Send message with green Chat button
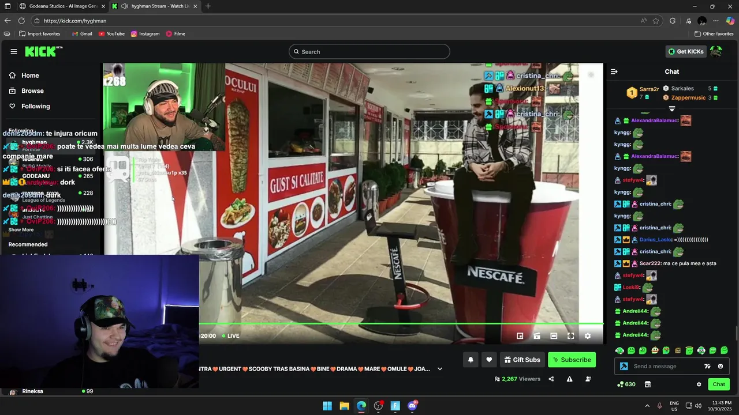 point(719,384)
